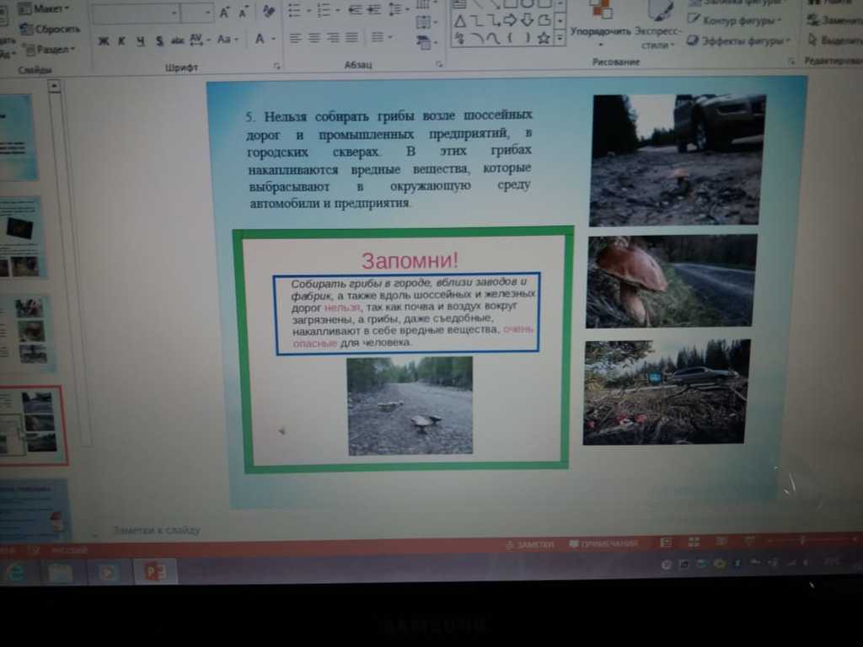Toggle the Примечания comments pane
Image resolution: width=863 pixels, height=647 pixels.
pos(603,544)
